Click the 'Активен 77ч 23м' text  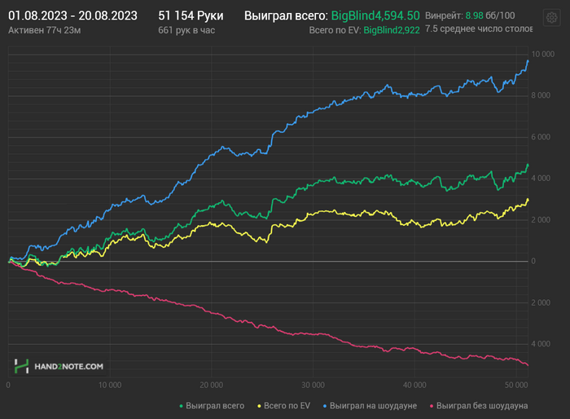click(x=44, y=30)
